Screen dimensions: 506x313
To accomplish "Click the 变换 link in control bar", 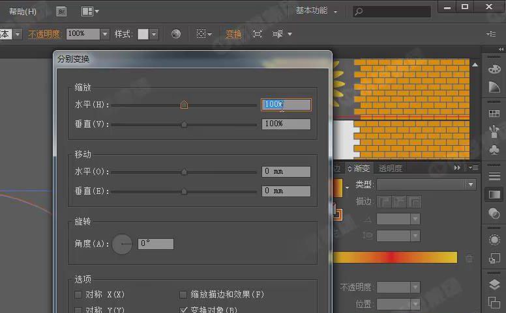I will coord(233,34).
